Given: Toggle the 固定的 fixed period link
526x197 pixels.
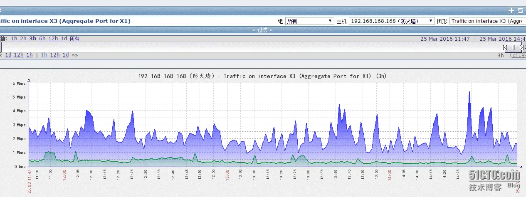Looking at the screenshot, I should click(518, 55).
